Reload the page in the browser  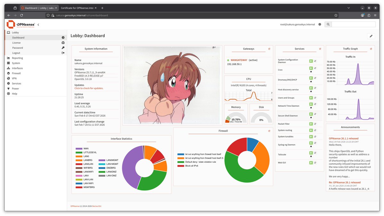tap(21, 15)
